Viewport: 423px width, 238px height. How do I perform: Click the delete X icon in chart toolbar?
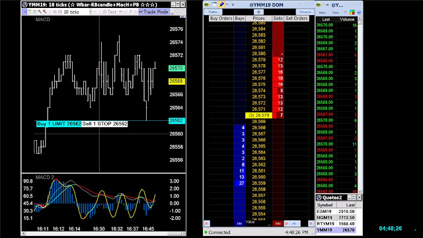131,12
